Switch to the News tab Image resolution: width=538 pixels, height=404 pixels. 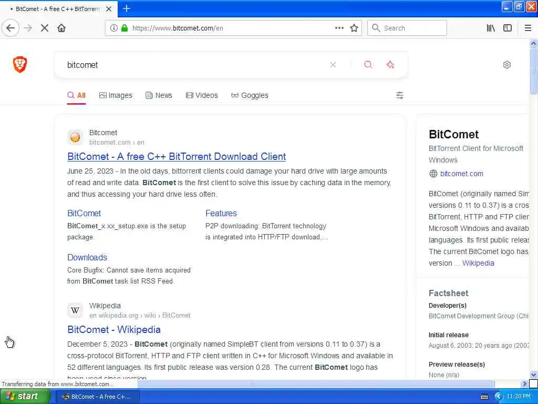point(159,95)
